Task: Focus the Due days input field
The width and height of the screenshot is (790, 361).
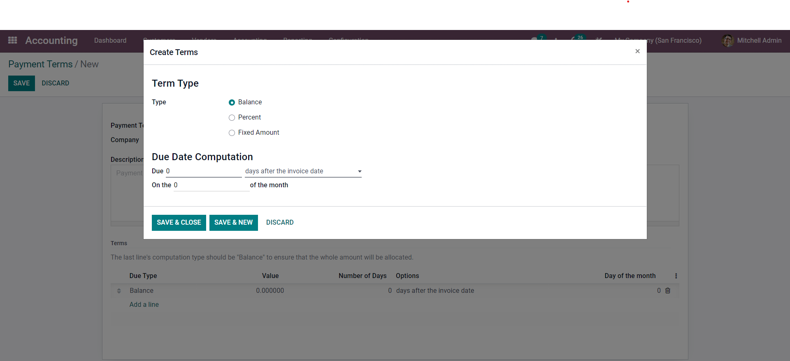Action: tap(204, 171)
